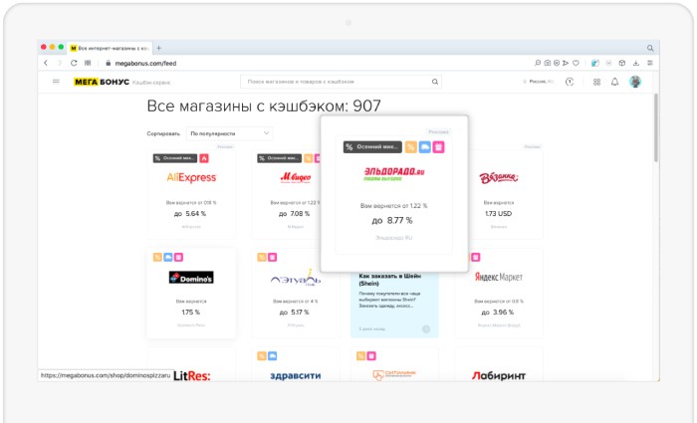Click the orange percent badge on the Эльдорадо card
Screen dimensions: 697x423
tap(410, 147)
